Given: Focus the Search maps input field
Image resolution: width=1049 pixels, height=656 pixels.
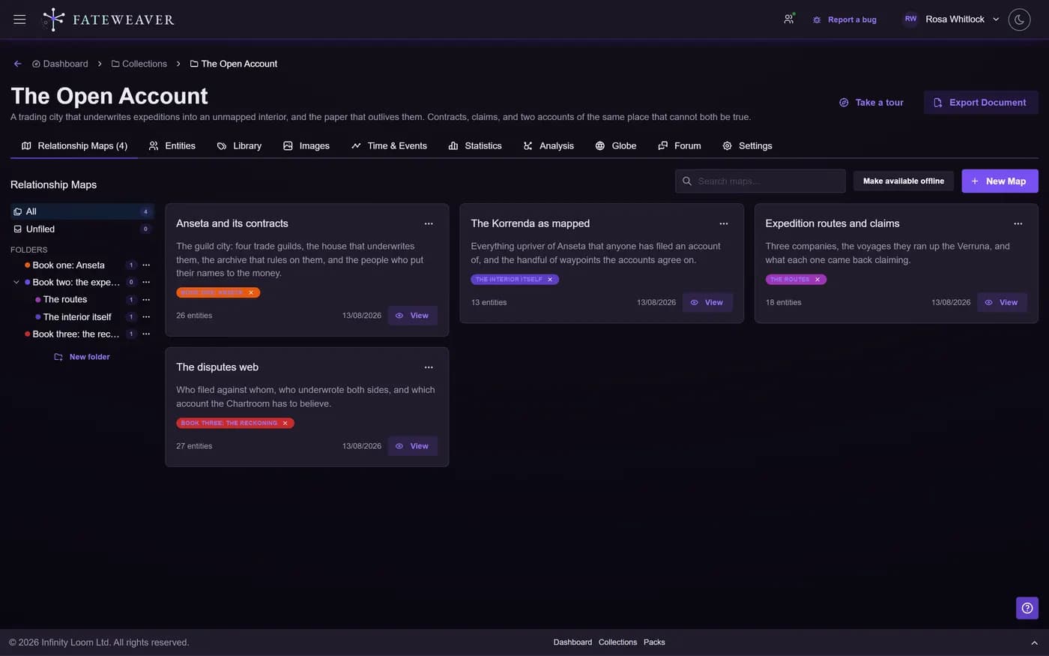Looking at the screenshot, I should (x=761, y=181).
